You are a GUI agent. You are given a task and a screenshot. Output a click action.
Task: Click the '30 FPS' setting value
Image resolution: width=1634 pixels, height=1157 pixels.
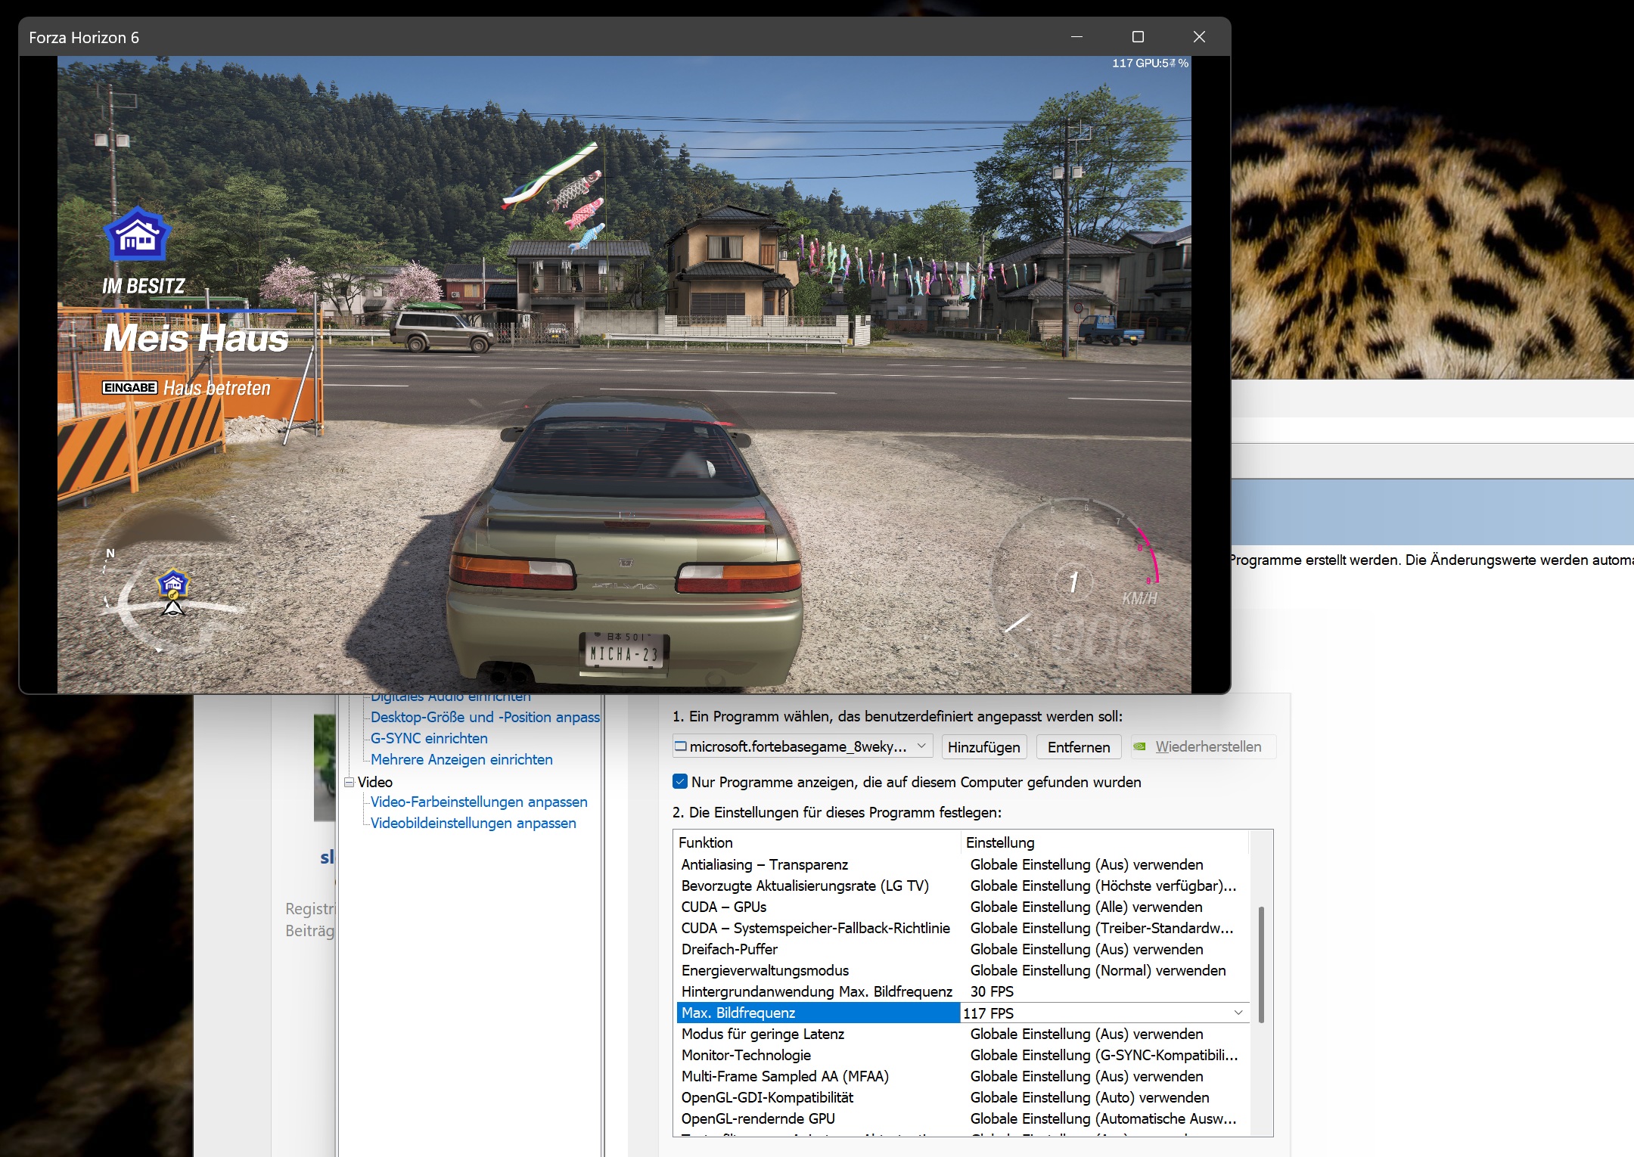(x=992, y=991)
